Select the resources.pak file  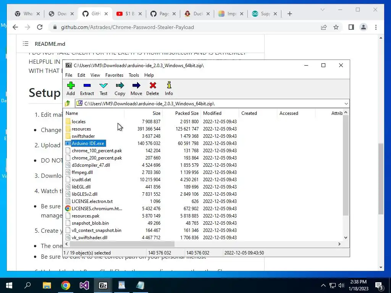tap(86, 216)
